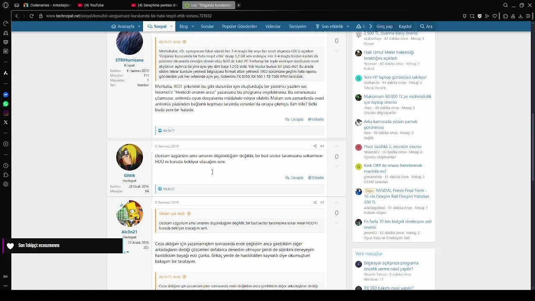Screen dimensions: 535x301
Task: Show more navigation items chevron
Action: 370,26
